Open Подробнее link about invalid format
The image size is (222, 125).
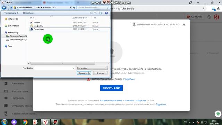pos(129,79)
